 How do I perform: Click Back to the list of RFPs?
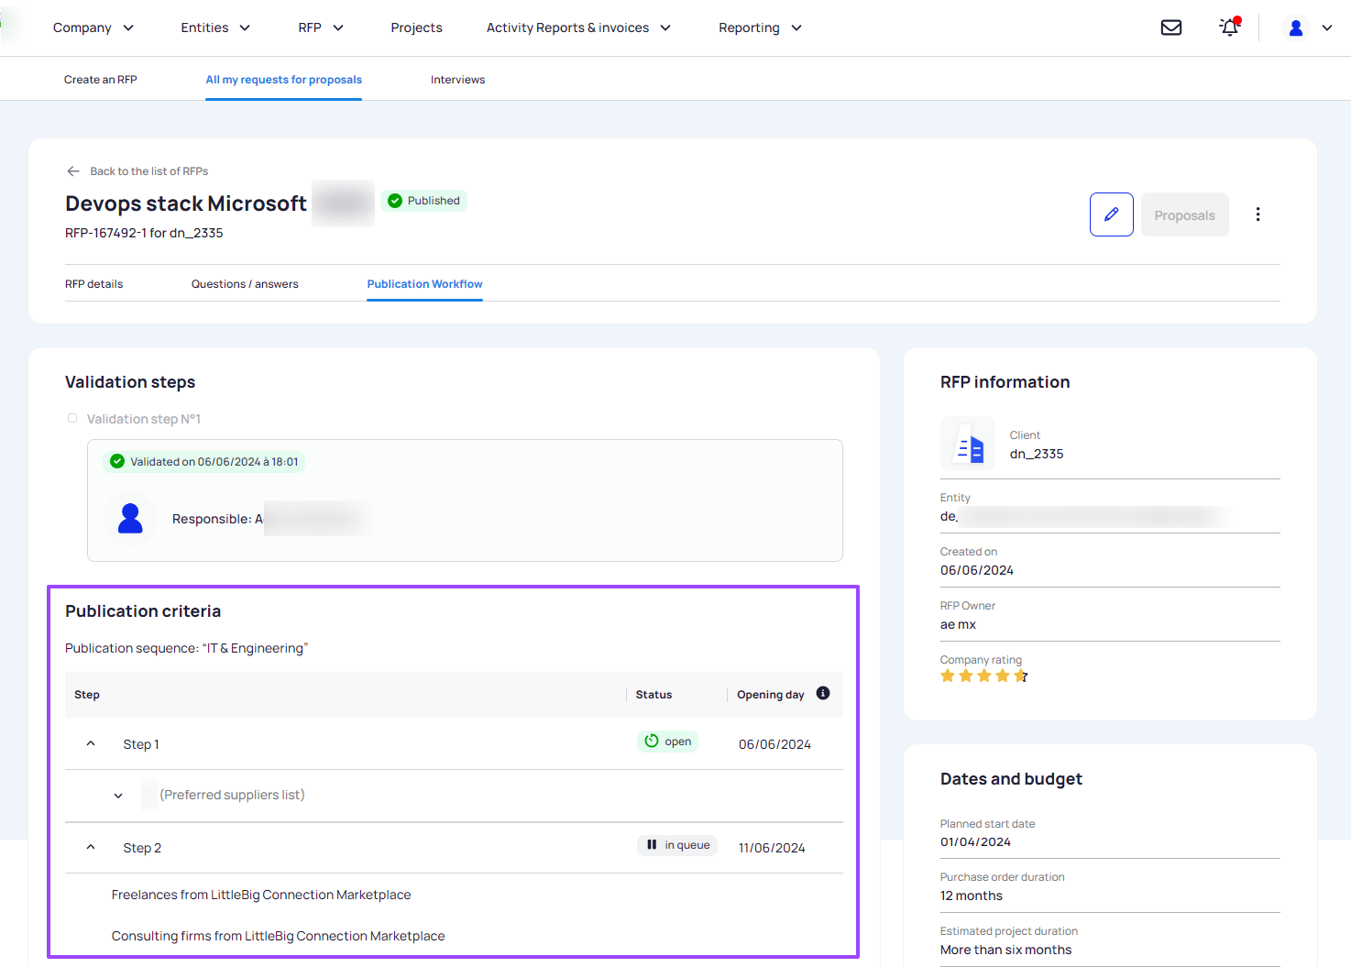[149, 171]
